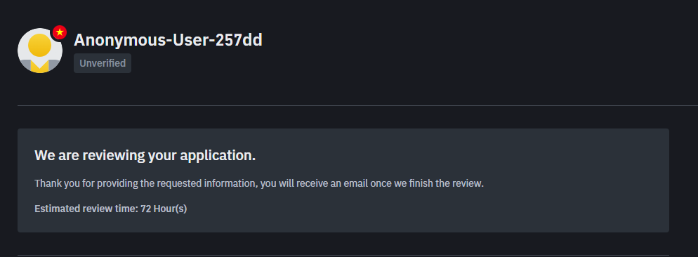698x257 pixels.
Task: Click the divider line under the profile header
Action: click(357, 105)
